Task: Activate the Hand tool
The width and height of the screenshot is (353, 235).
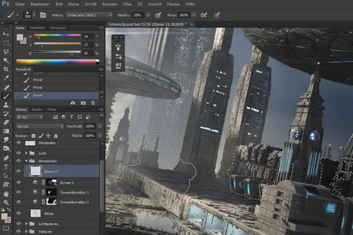Action: pos(6,193)
